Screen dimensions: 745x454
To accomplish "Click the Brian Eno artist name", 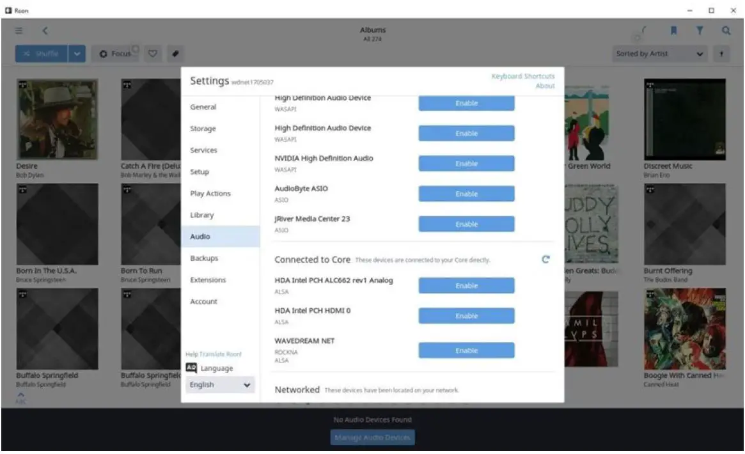I will click(657, 175).
